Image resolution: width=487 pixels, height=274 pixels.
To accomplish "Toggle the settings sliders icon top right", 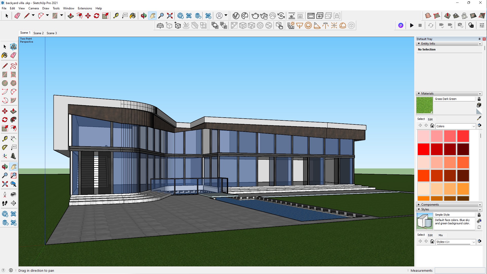I will [482, 25].
